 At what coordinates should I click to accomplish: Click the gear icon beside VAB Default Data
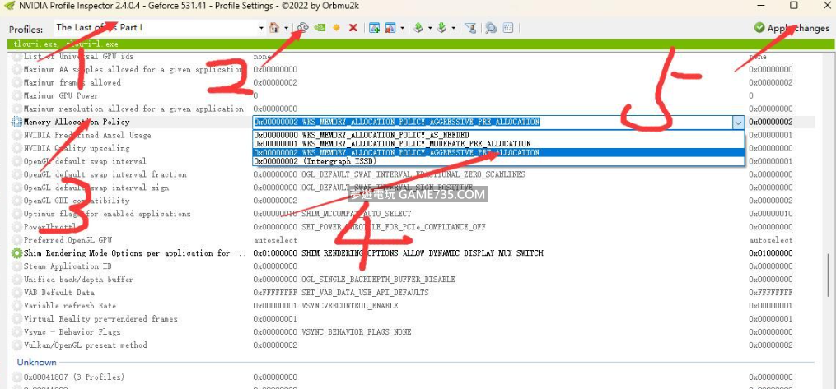pyautogui.click(x=17, y=293)
